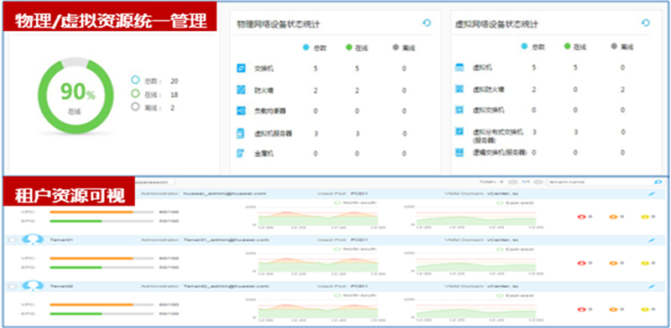
Task: Click the 虚拟机 virtual machine icon
Action: click(x=459, y=68)
